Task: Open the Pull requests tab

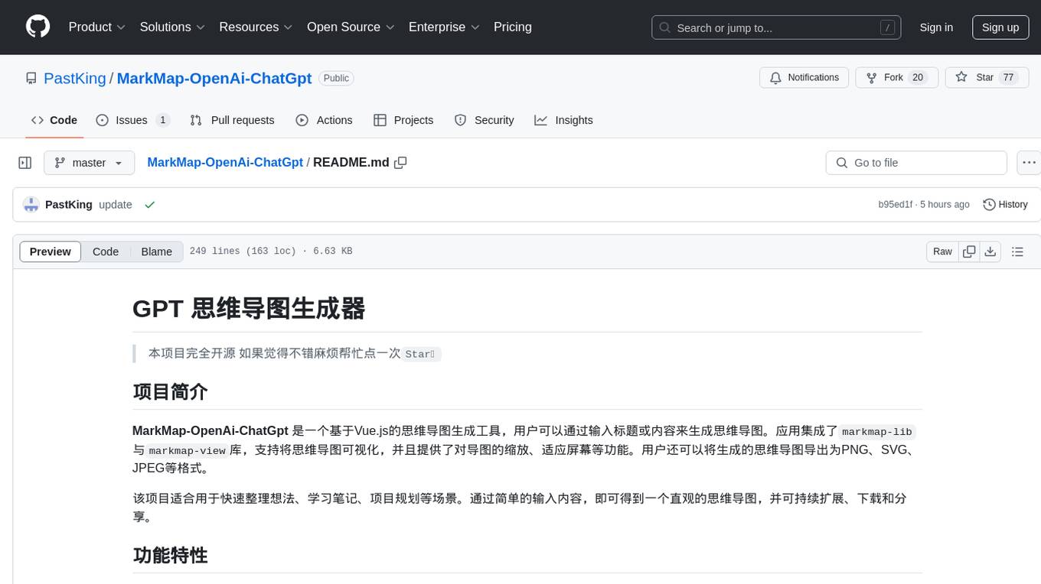Action: (232, 120)
